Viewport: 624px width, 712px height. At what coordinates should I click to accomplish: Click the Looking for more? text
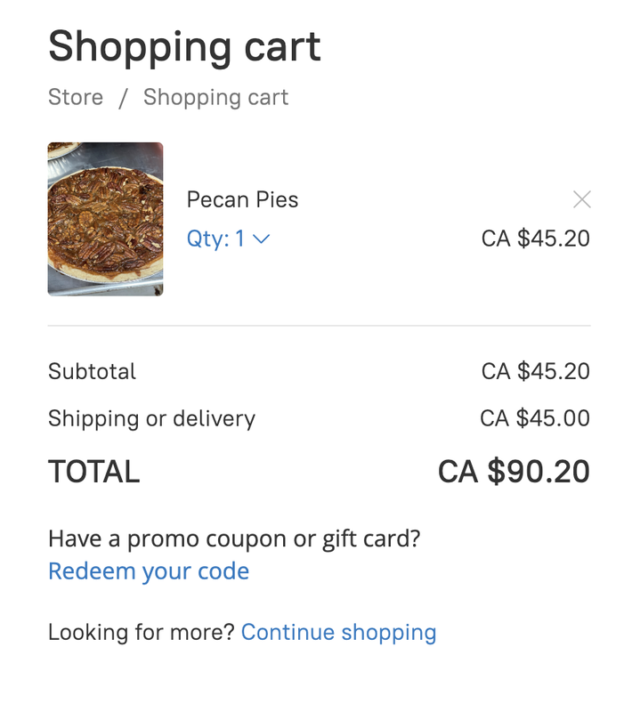pyautogui.click(x=141, y=632)
